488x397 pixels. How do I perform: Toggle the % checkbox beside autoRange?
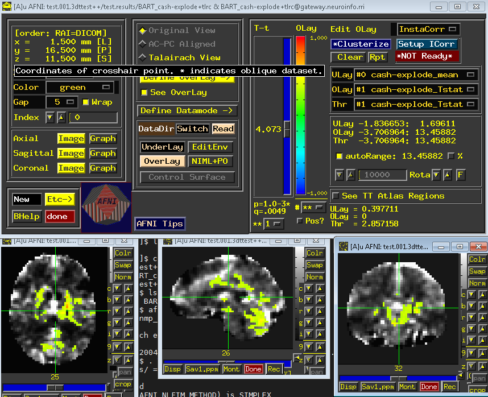tap(450, 156)
